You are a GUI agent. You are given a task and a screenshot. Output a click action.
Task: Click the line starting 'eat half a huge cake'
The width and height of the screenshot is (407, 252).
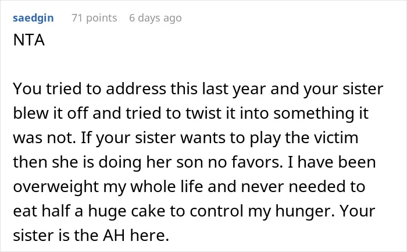click(x=194, y=211)
